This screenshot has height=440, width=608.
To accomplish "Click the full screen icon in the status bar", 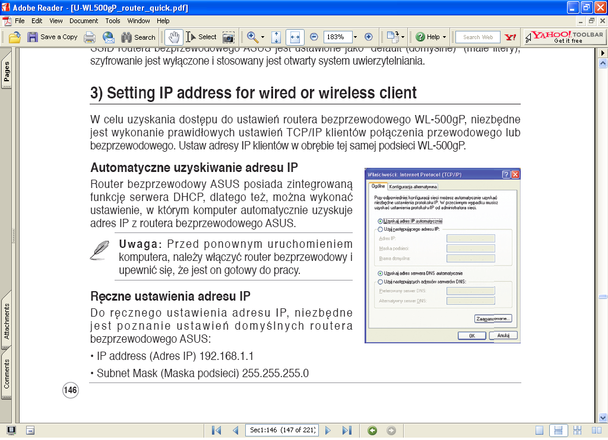I will (12, 431).
